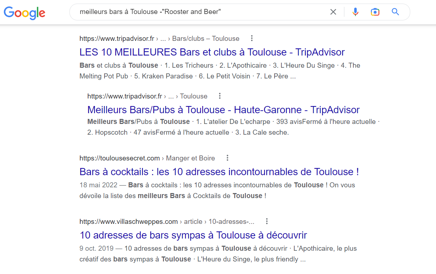Clear the search query with the X icon
The height and width of the screenshot is (274, 436).
pos(333,11)
